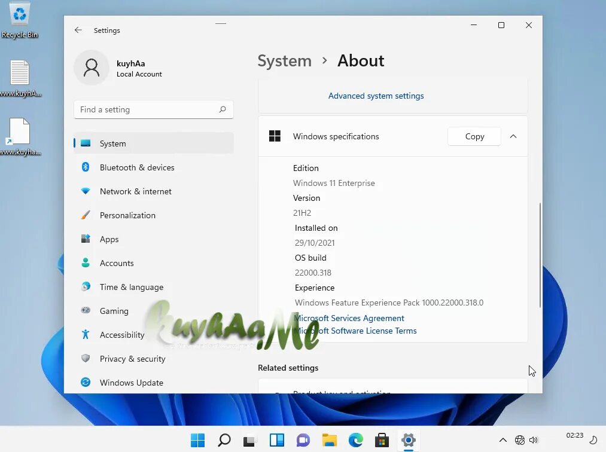This screenshot has height=452, width=606.
Task: Collapse the Windows specifications section
Action: tap(513, 136)
